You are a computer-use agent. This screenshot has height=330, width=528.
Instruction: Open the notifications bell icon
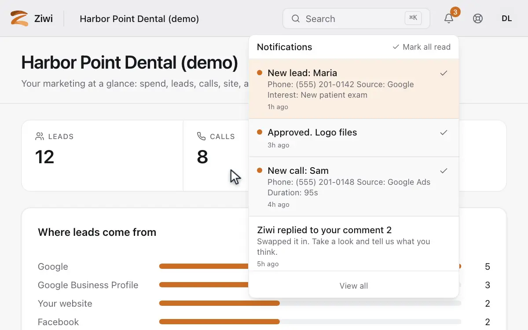coord(449,18)
